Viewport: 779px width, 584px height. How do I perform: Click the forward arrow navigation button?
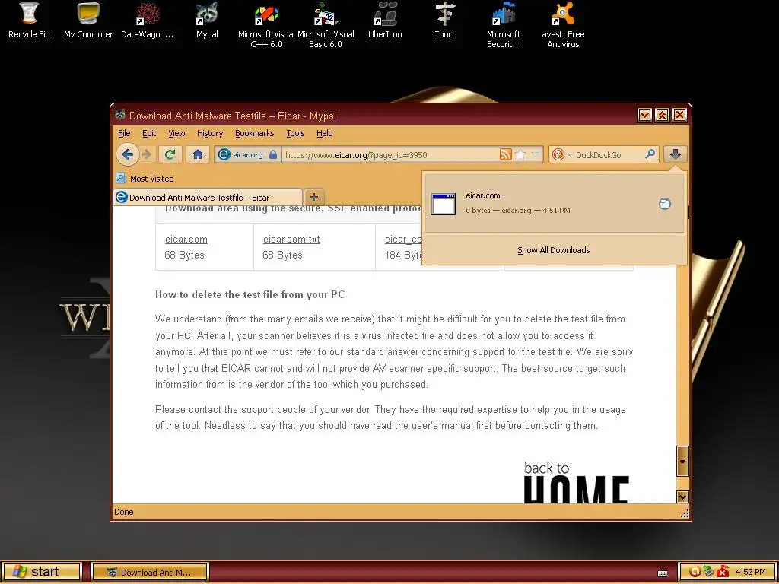(147, 154)
